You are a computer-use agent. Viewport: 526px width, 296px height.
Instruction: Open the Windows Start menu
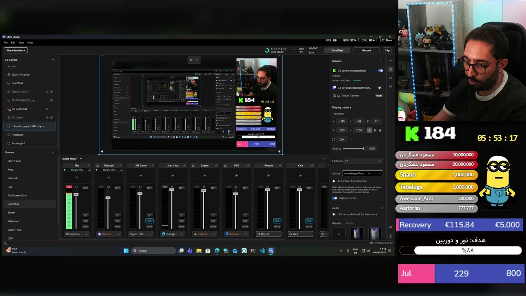click(x=126, y=251)
